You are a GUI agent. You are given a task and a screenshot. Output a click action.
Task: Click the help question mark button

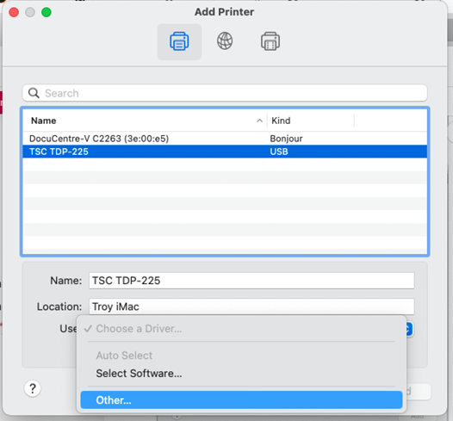pyautogui.click(x=33, y=388)
